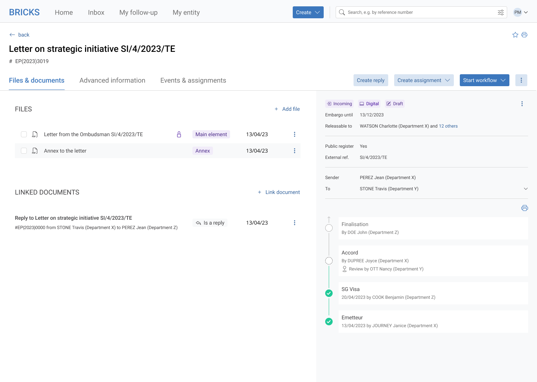Open options menu for Annex to the letter

coord(295,151)
